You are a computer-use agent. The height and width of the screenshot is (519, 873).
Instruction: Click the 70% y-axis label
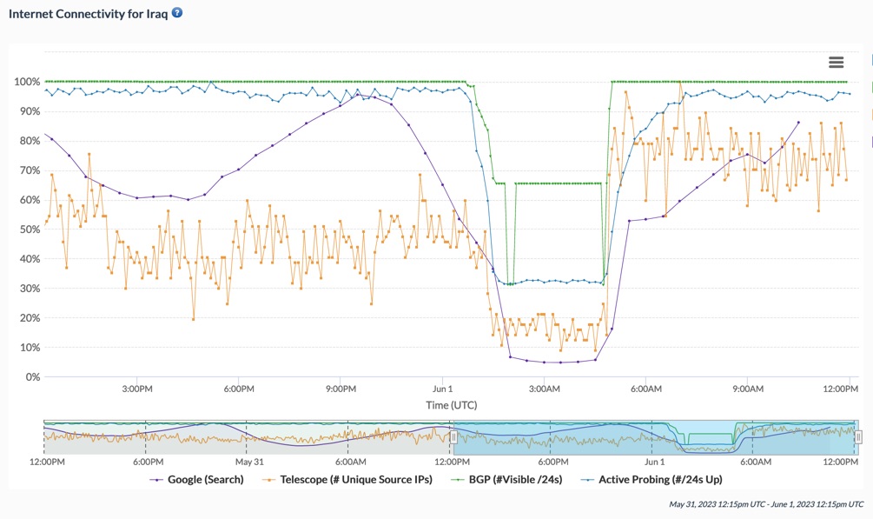[x=29, y=170]
